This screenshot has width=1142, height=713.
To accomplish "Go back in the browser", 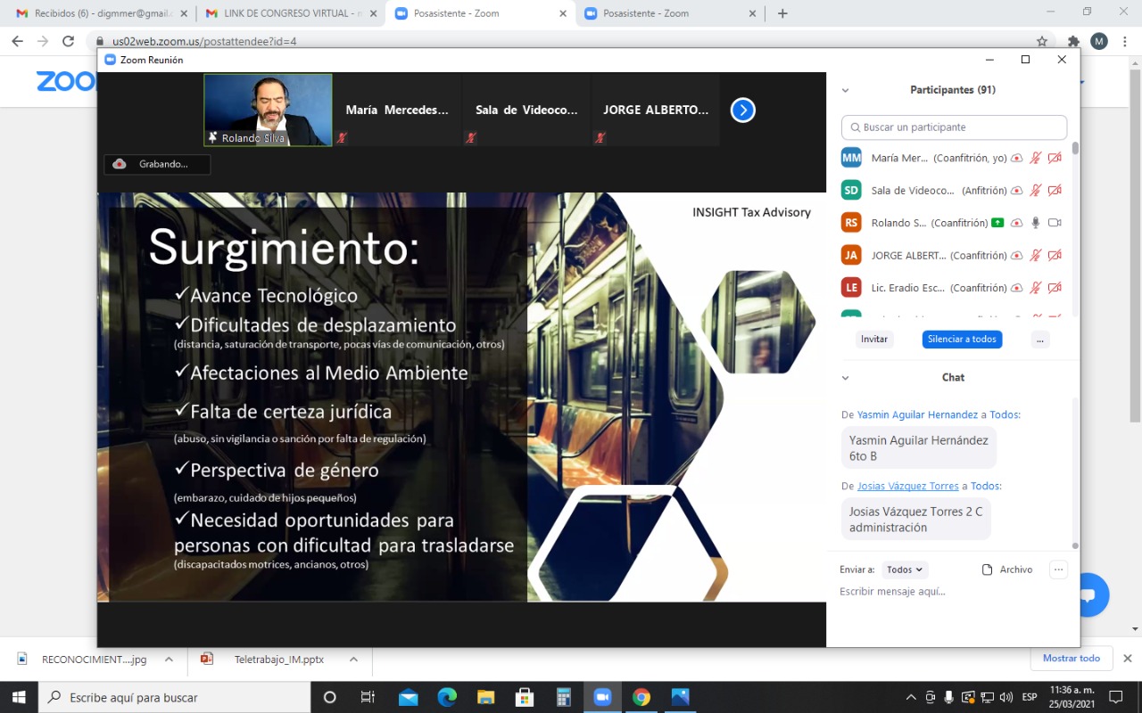I will 18,41.
